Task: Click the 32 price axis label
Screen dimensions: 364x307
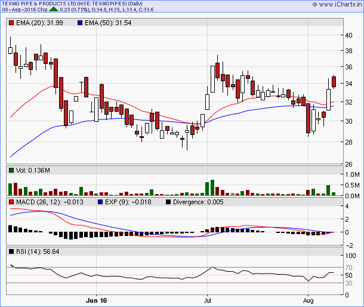Action: coord(348,102)
